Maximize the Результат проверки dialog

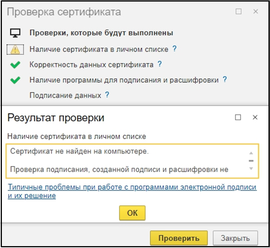click(x=238, y=117)
